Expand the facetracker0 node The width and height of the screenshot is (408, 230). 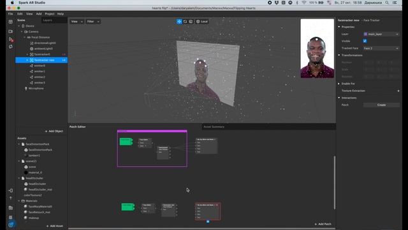pyautogui.click(x=27, y=54)
